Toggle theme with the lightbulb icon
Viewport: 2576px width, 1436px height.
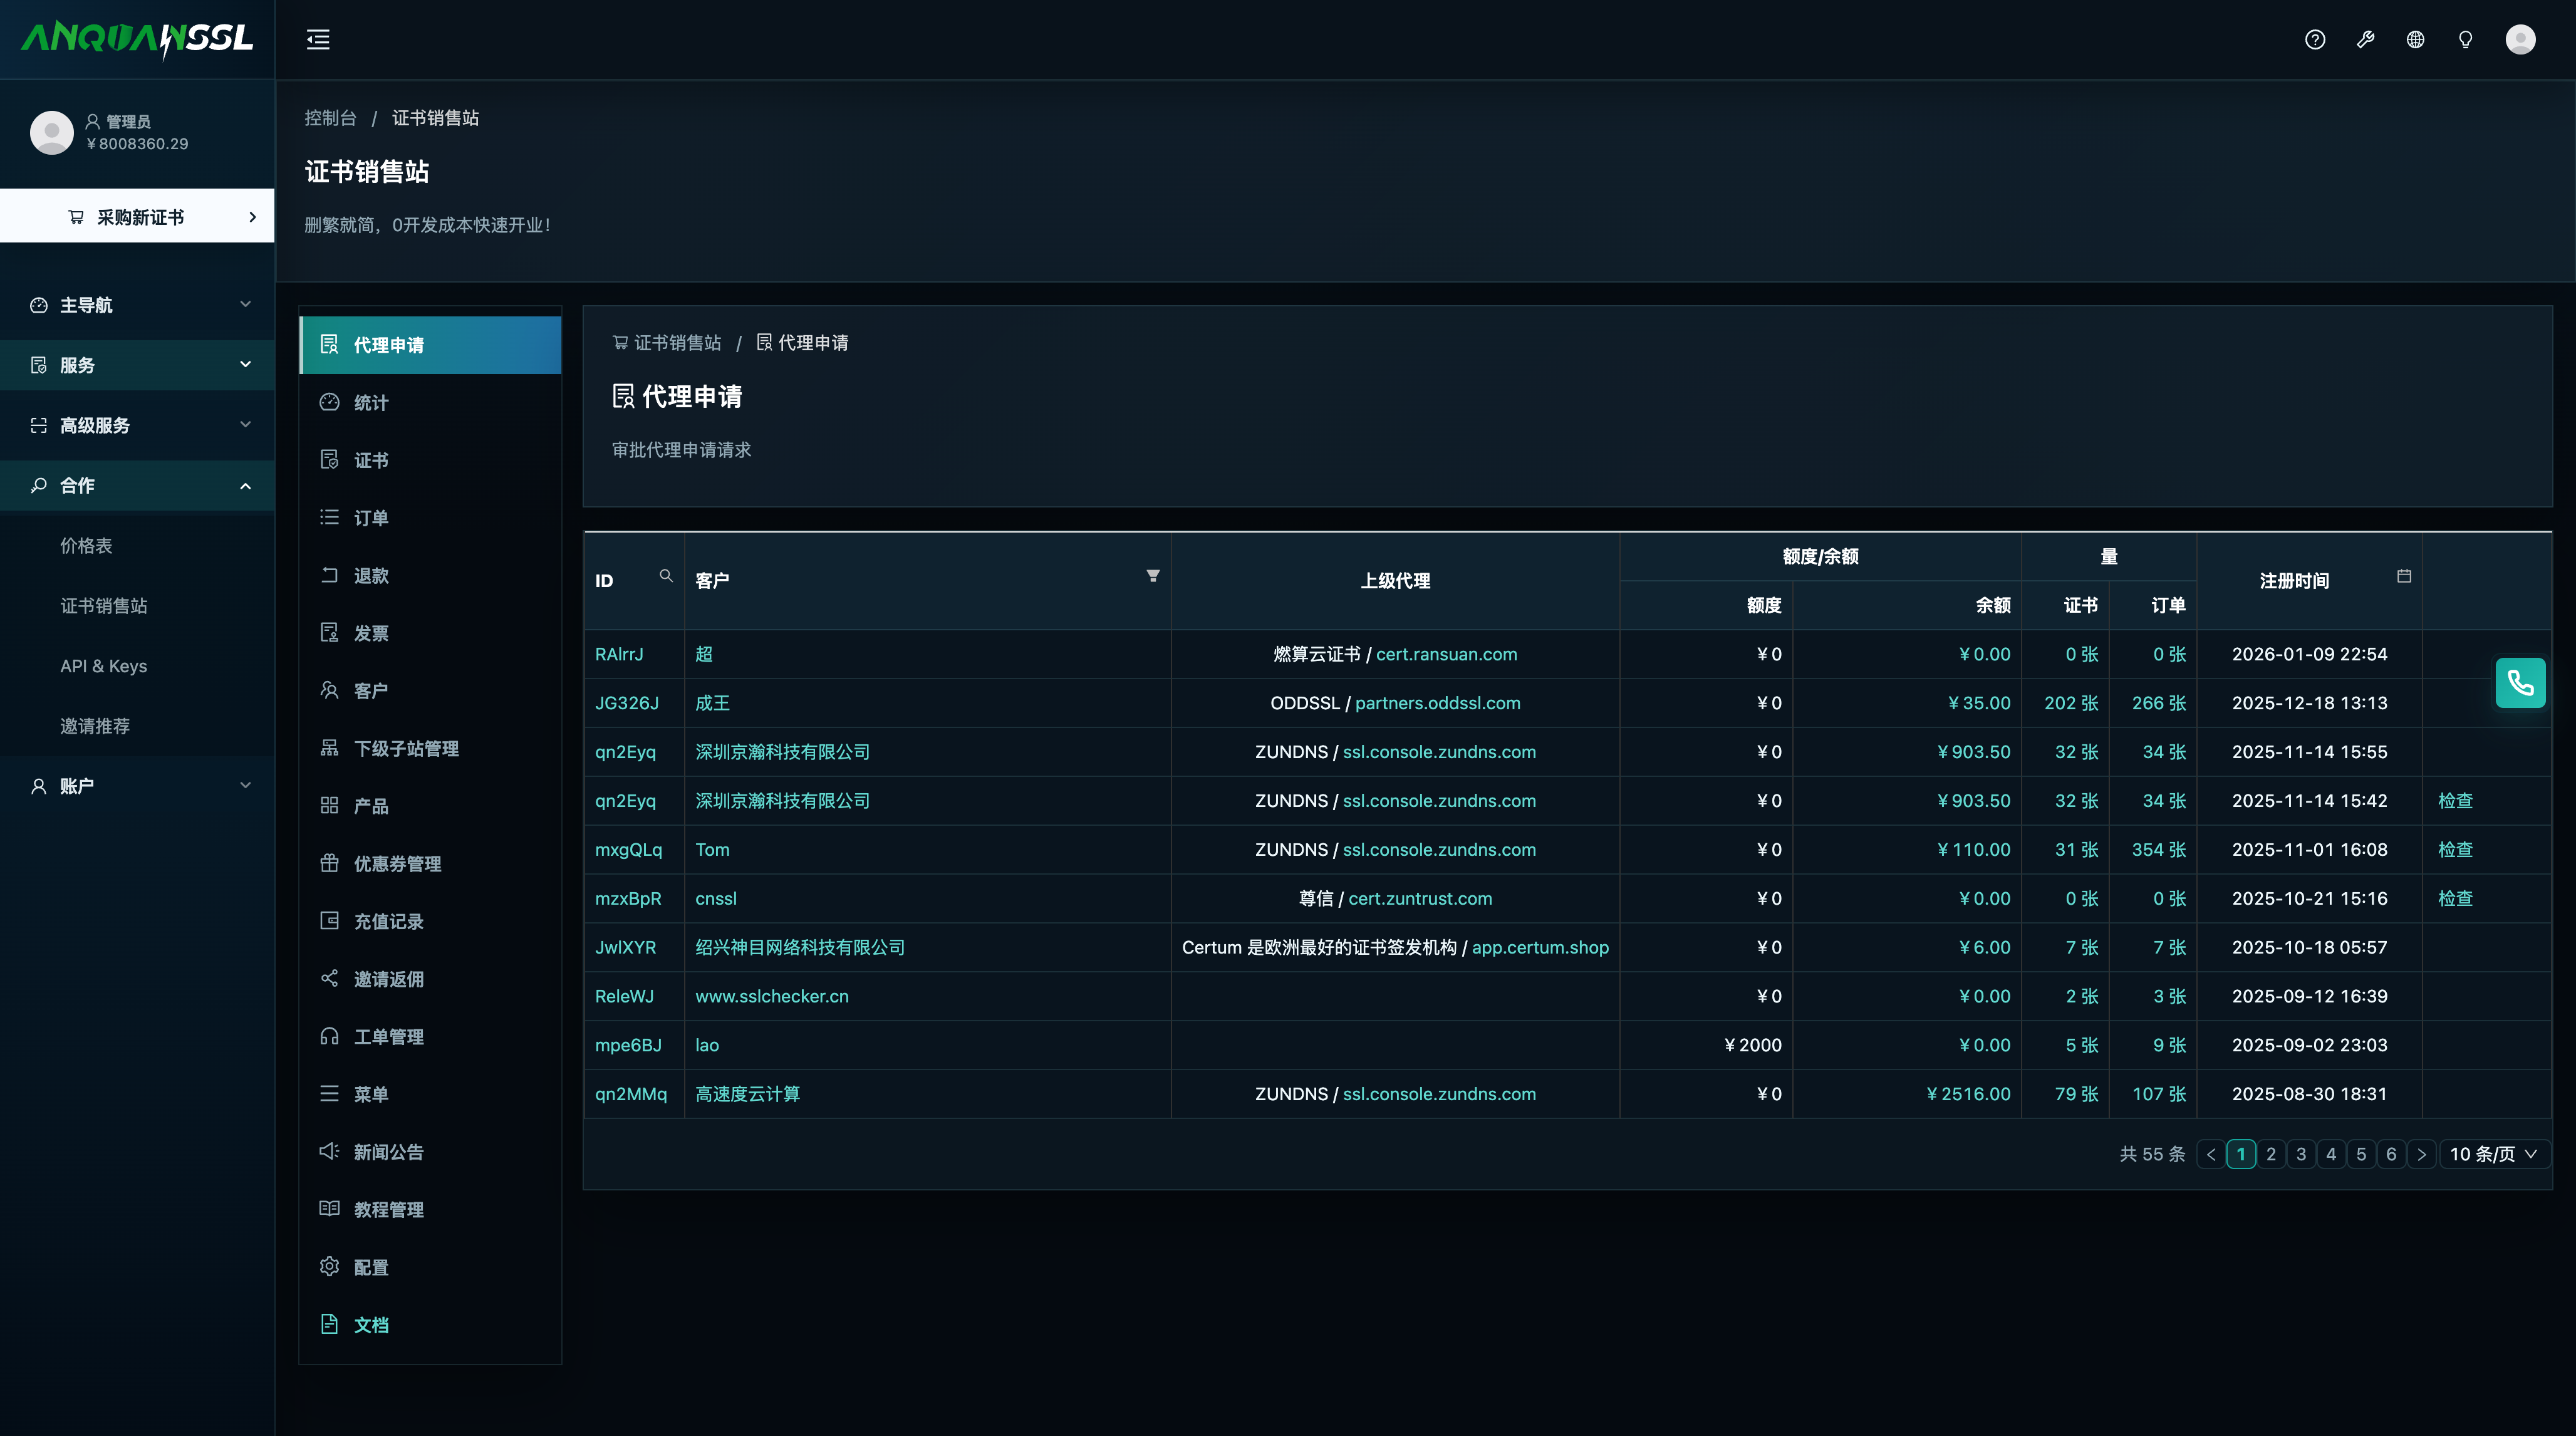[2465, 40]
